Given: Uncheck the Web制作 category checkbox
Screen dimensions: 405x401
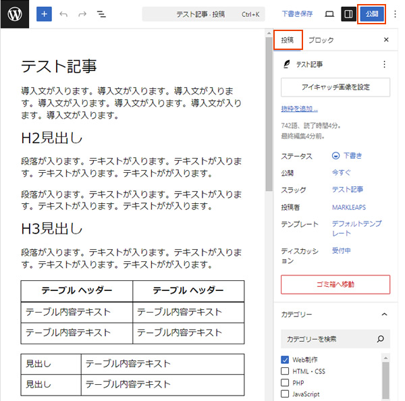Looking at the screenshot, I should pos(285,359).
